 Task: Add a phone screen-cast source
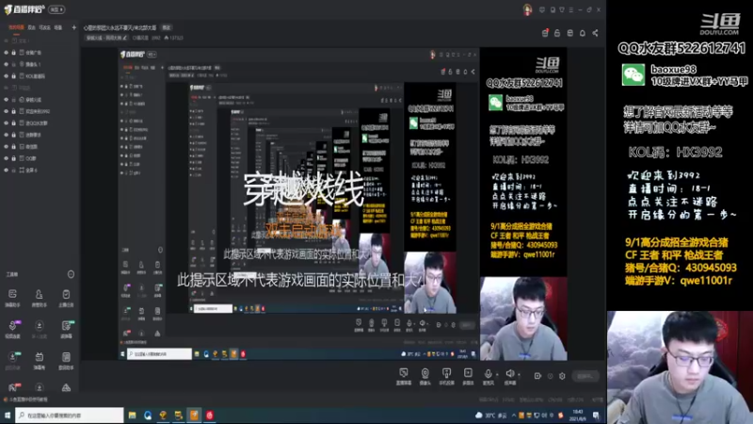point(446,376)
